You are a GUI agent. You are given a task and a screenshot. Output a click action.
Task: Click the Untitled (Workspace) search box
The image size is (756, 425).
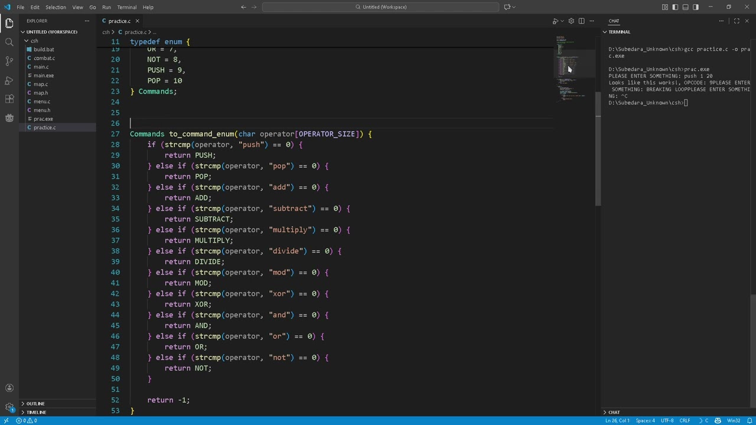[x=381, y=7]
